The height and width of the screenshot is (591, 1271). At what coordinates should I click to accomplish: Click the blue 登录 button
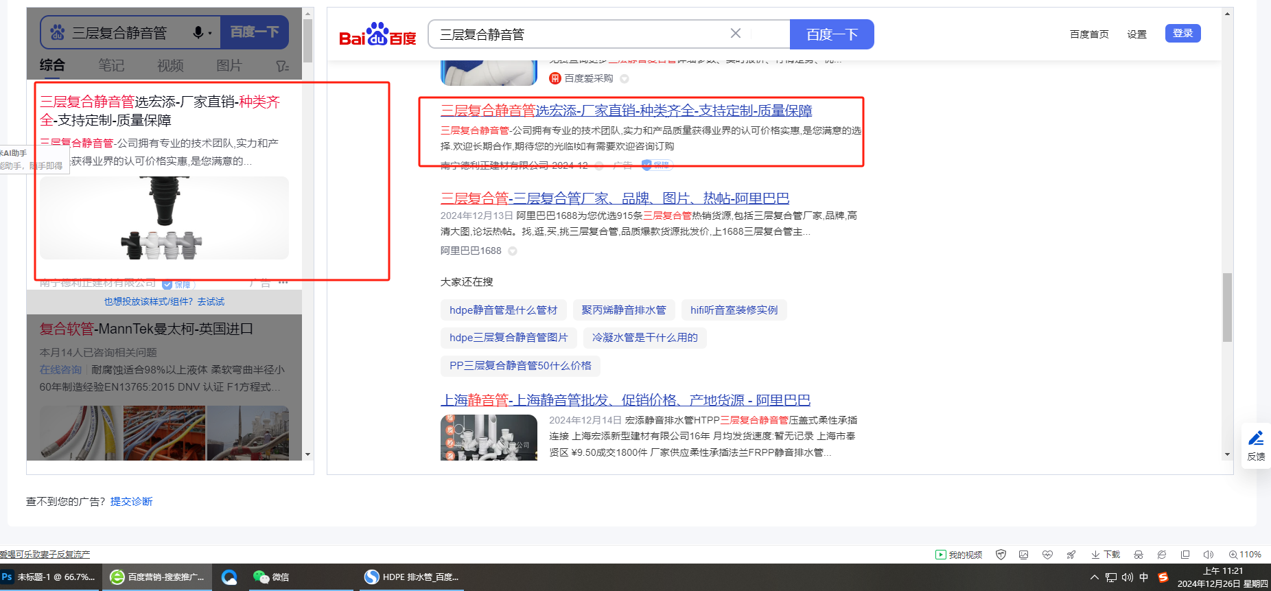(x=1182, y=33)
